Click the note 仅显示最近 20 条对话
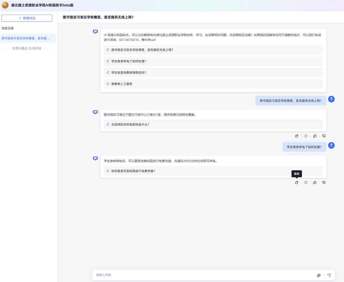Image resolution: width=344 pixels, height=282 pixels. pos(27,48)
